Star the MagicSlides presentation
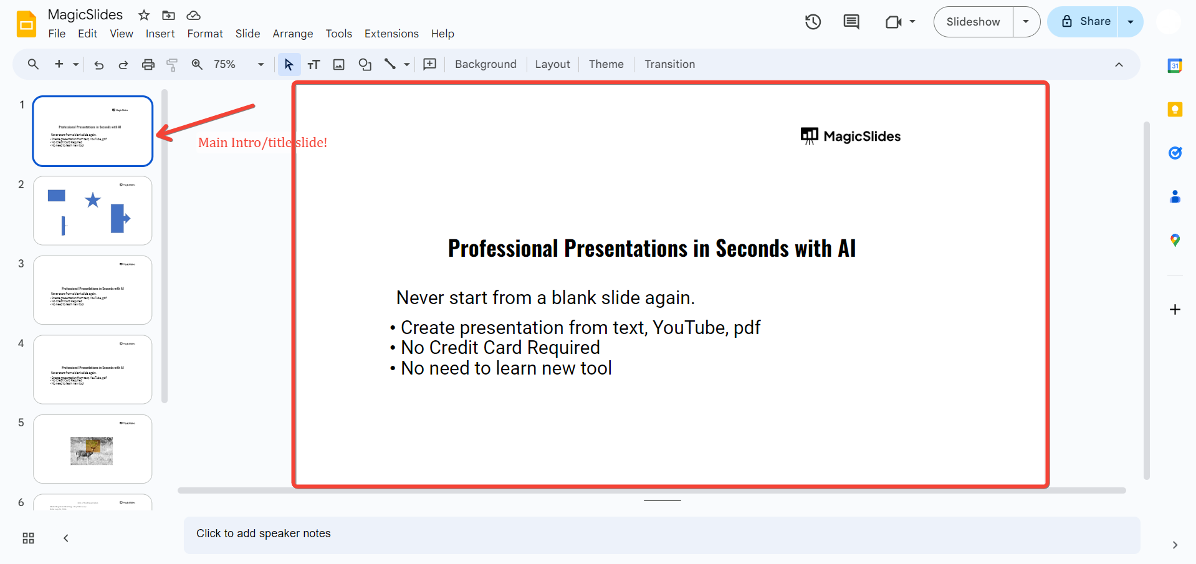Screen dimensions: 1196x564 tap(144, 15)
